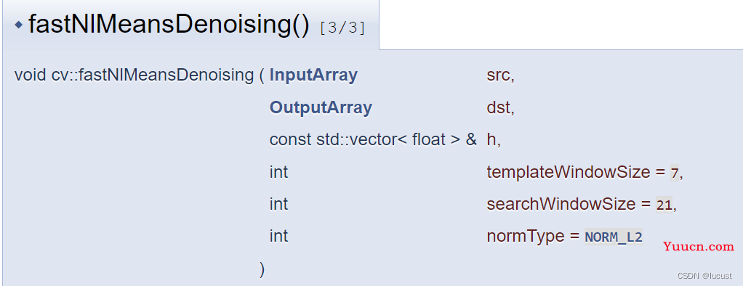Click the fastNlMeansDenoising() heading

tap(169, 25)
